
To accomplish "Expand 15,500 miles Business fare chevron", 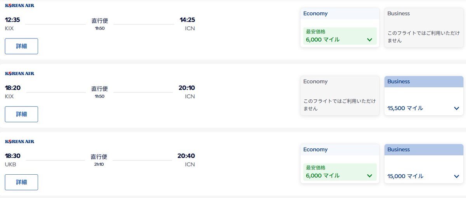I will point(456,108).
